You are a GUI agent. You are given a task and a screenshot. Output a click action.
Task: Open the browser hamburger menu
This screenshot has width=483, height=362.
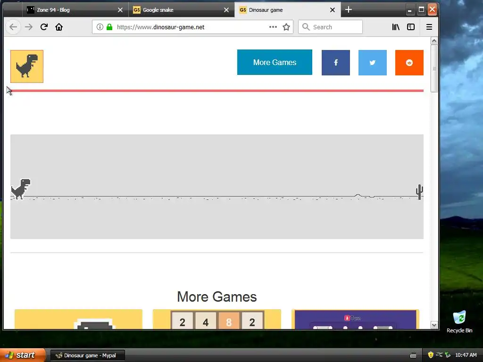click(429, 27)
